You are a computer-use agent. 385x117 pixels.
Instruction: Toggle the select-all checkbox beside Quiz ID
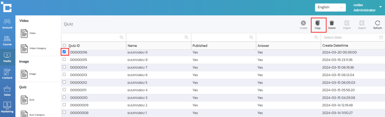64,46
